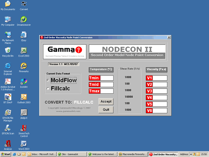This screenshot has width=209, height=157.
Task: Click the Accept button
Action: [106, 101]
